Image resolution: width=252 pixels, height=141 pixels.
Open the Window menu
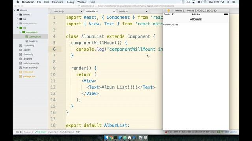[82, 2]
